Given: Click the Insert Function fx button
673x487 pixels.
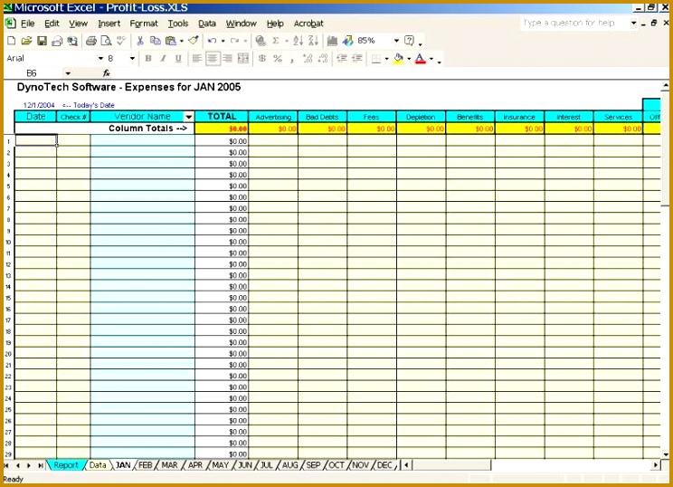Looking at the screenshot, I should [x=107, y=73].
